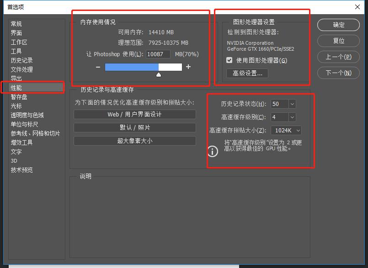Expand the 高速缓存级别 dropdown

pyautogui.click(x=283, y=117)
